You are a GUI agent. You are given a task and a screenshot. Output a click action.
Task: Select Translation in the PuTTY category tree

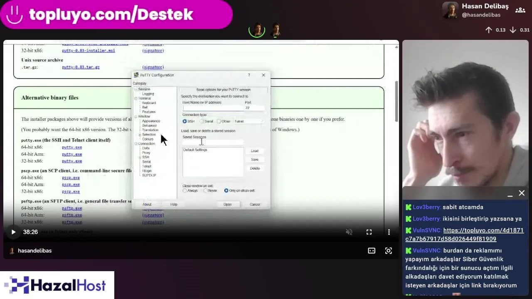point(150,130)
